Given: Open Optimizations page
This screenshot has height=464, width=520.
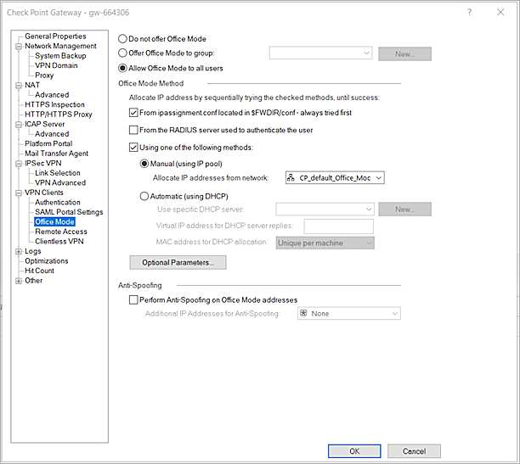Looking at the screenshot, I should coord(47,261).
